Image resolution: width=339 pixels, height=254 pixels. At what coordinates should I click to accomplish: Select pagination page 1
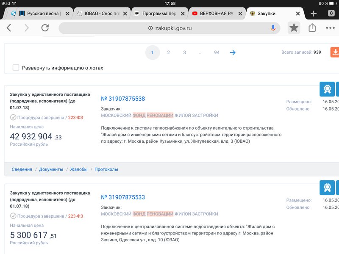click(x=153, y=52)
